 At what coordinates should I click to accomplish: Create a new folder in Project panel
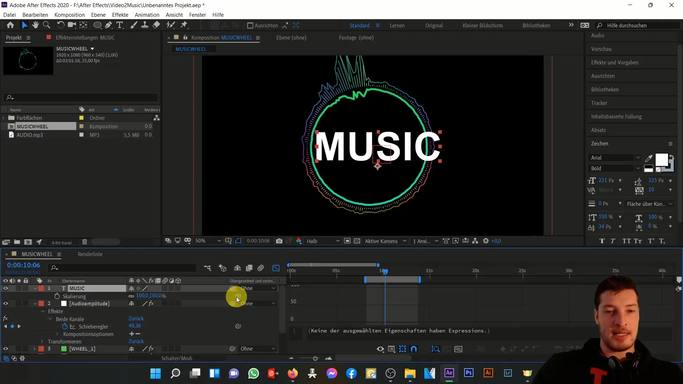[x=17, y=242]
